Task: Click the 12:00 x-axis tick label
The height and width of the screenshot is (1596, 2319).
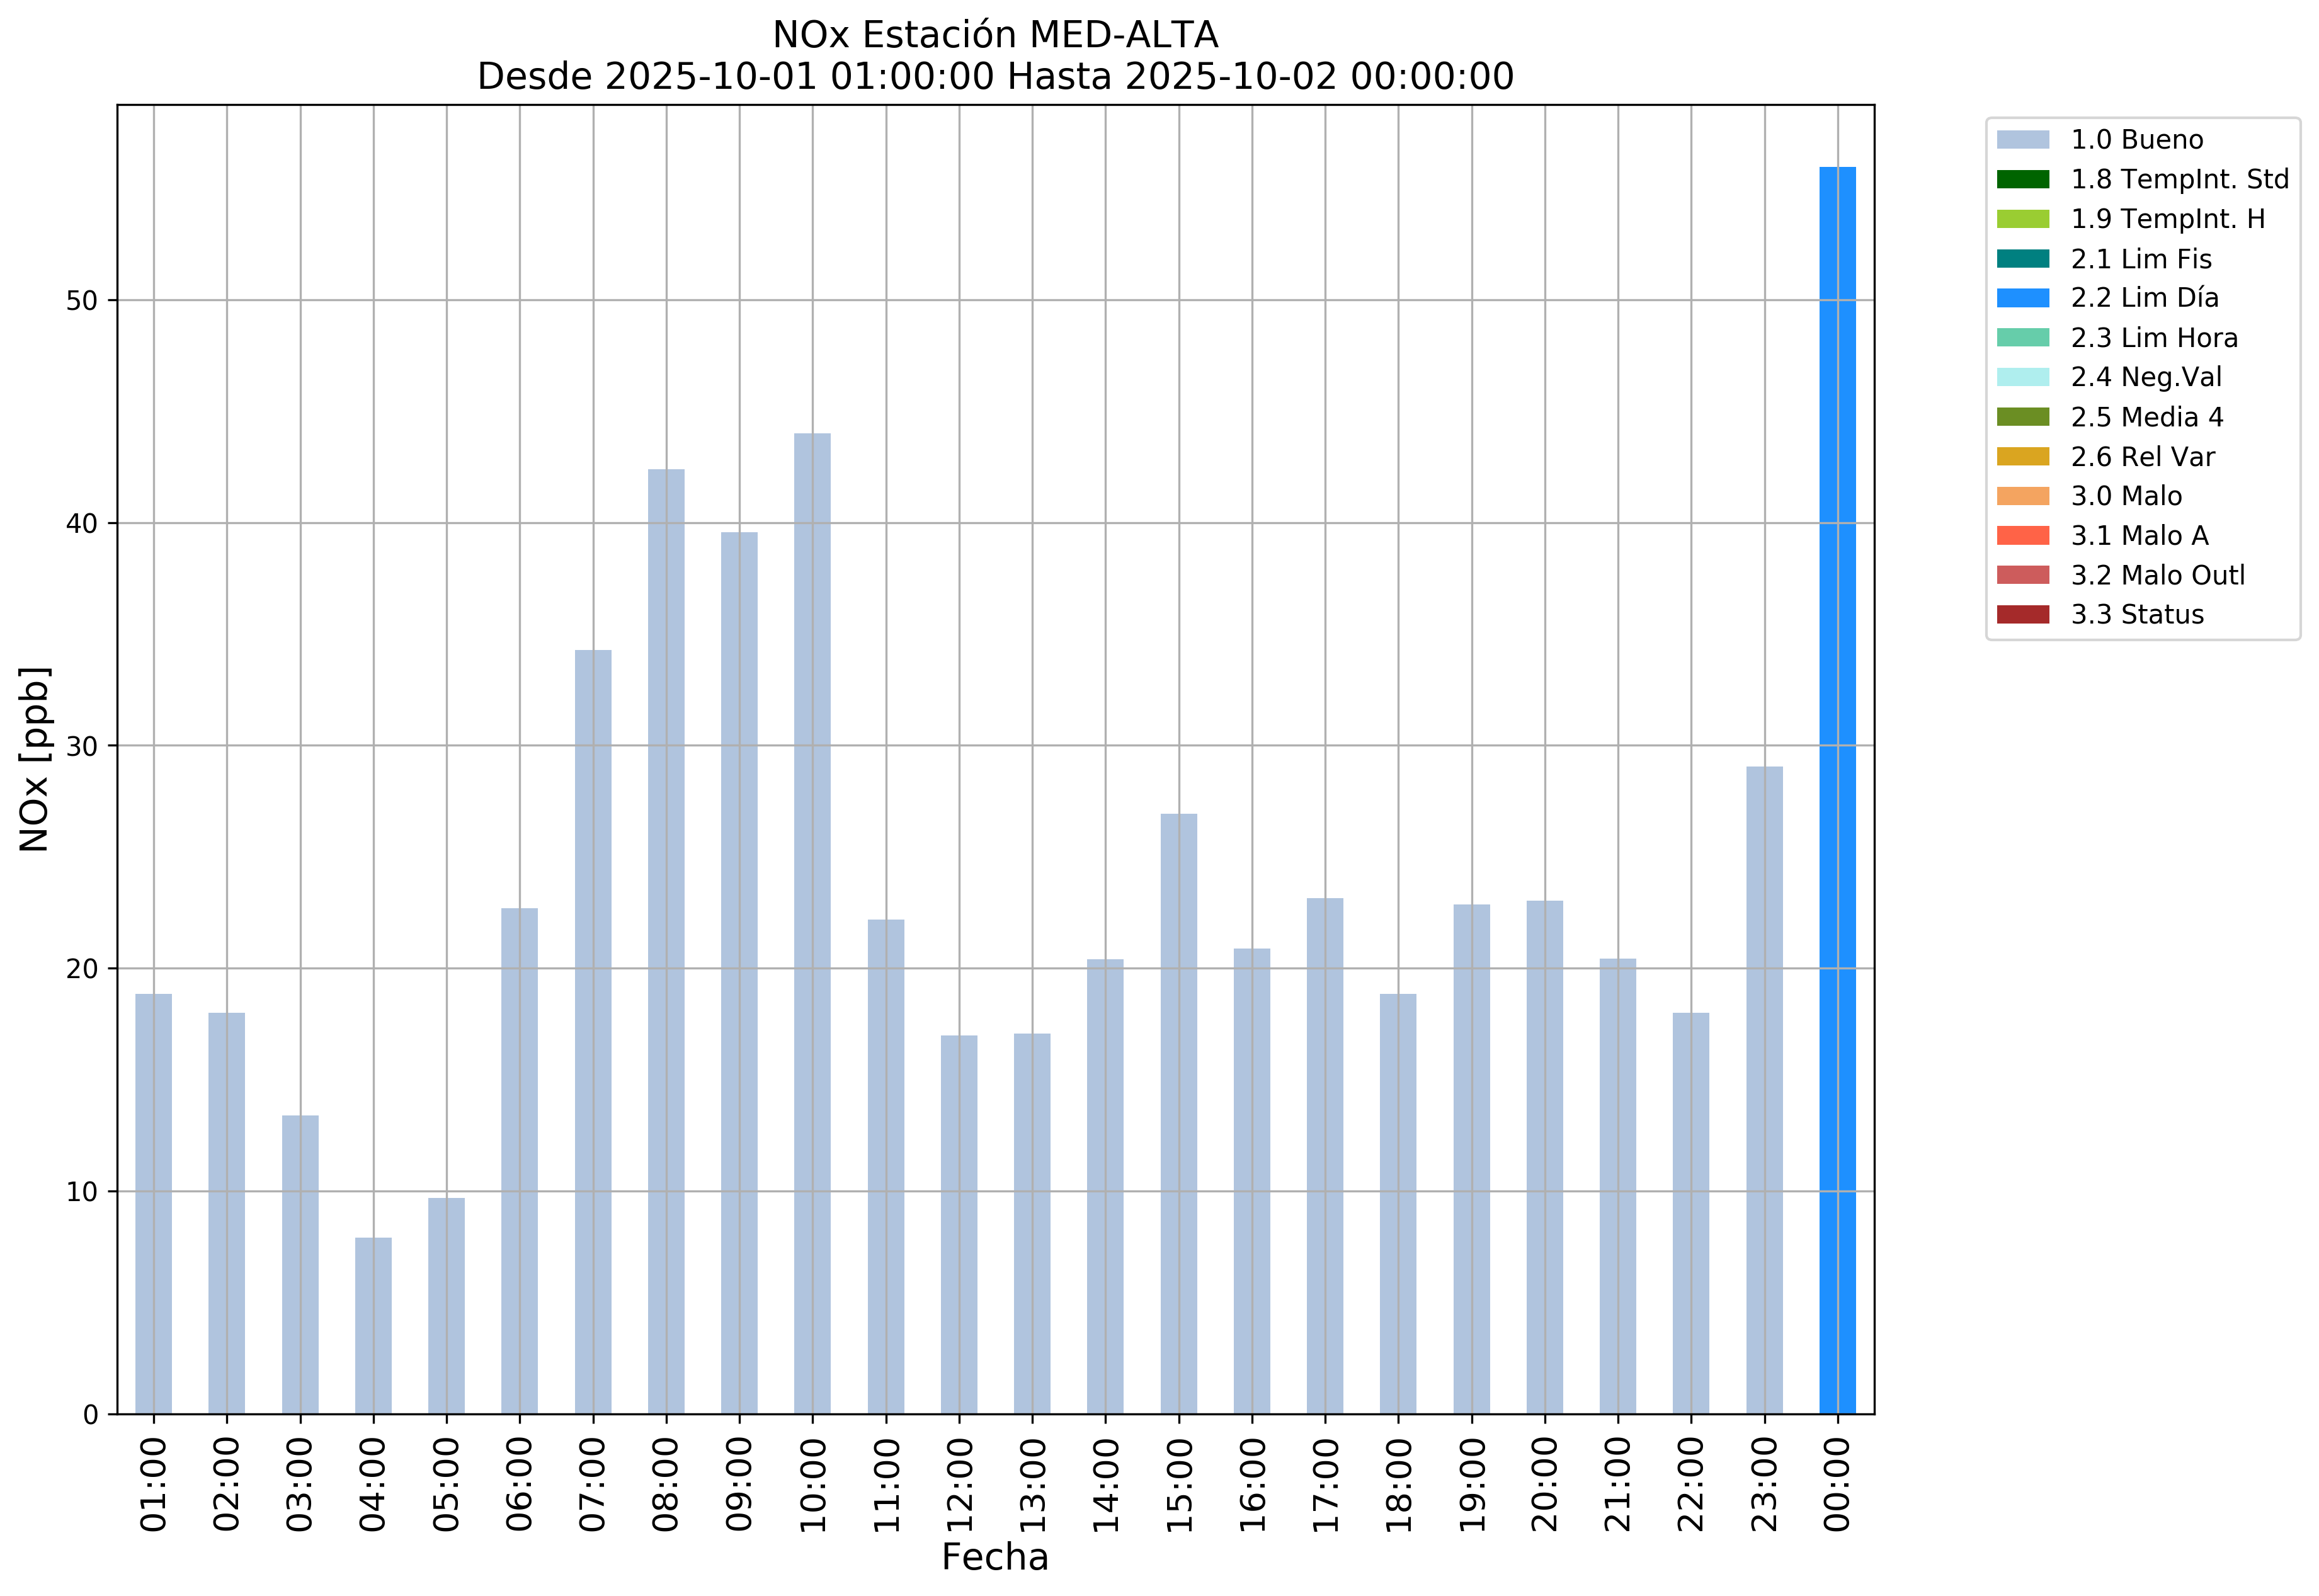Action: (x=959, y=1484)
